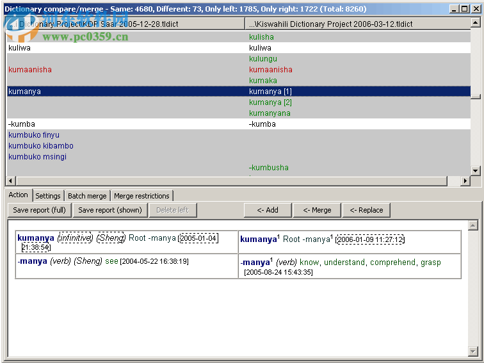The image size is (484, 363).
Task: Select the right-column header for 2006-03-12.tldict
Action: 358,24
